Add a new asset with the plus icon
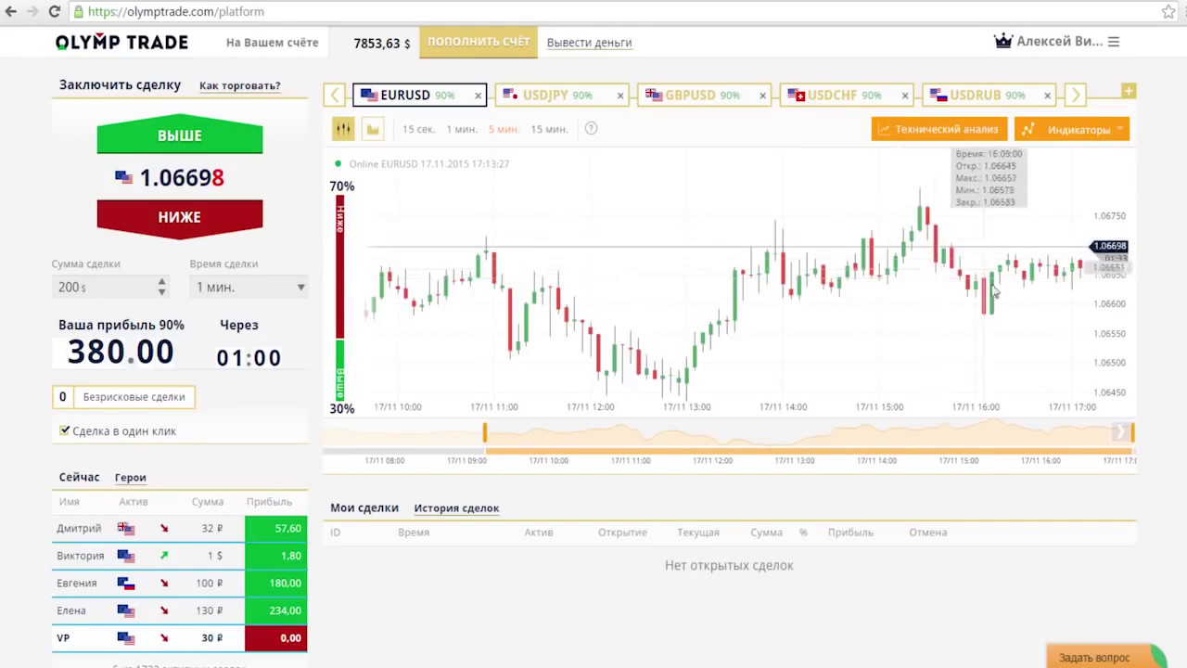The width and height of the screenshot is (1187, 668). (x=1129, y=91)
